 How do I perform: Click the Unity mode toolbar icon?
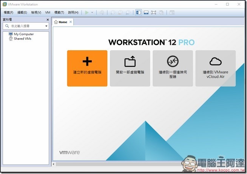161,12
